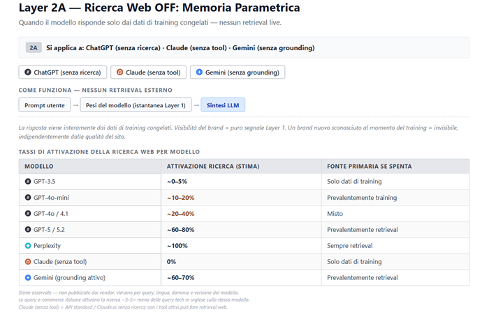Select the ChatGPT (senza ricerca) chip
The height and width of the screenshot is (317, 489).
[63, 72]
